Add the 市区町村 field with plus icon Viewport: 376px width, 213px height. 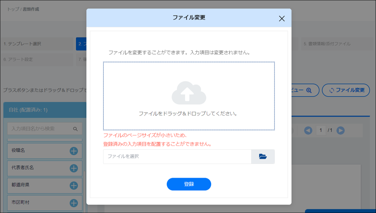click(x=74, y=203)
